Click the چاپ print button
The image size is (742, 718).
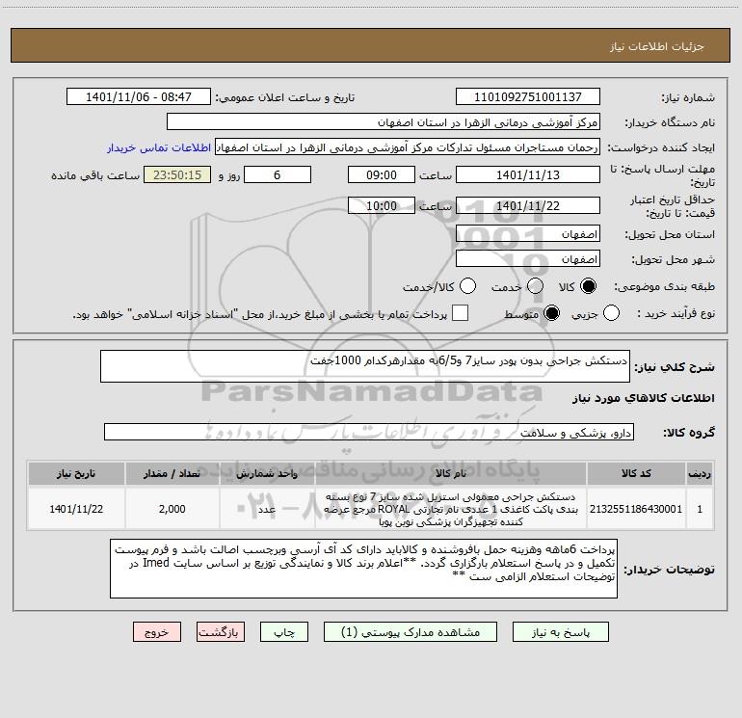[x=284, y=632]
